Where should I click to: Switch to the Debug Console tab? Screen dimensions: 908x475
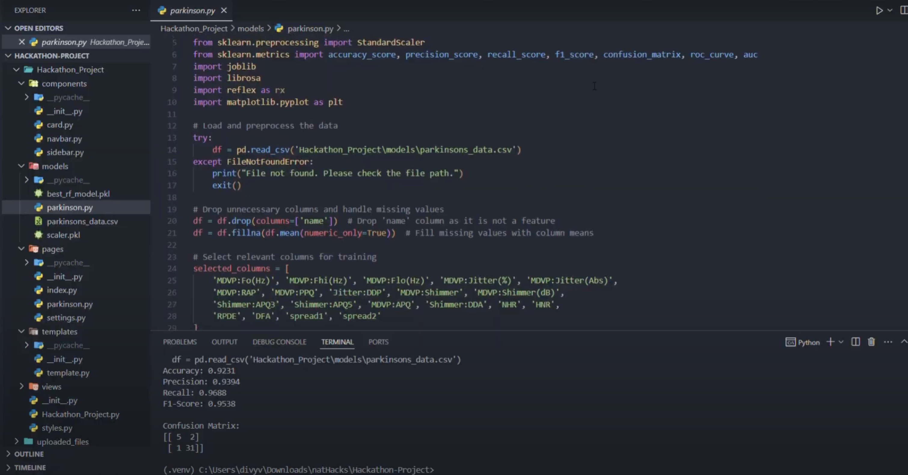[279, 342]
